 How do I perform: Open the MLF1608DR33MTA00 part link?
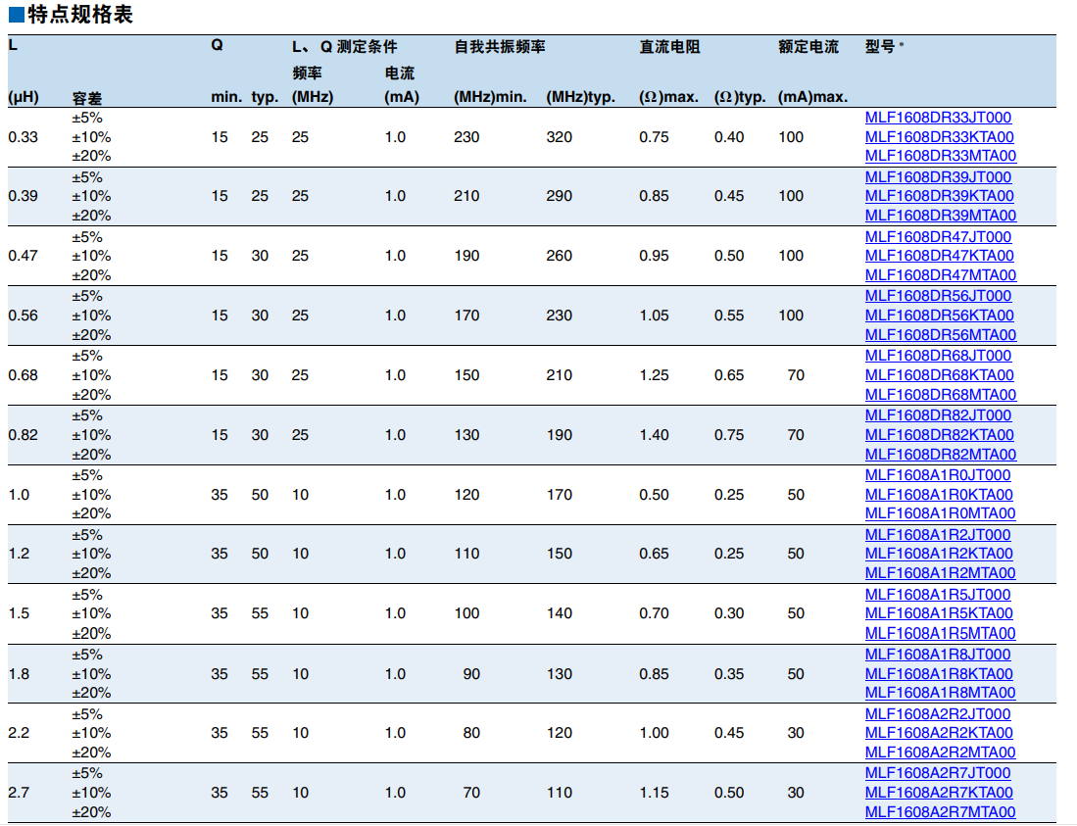click(941, 156)
